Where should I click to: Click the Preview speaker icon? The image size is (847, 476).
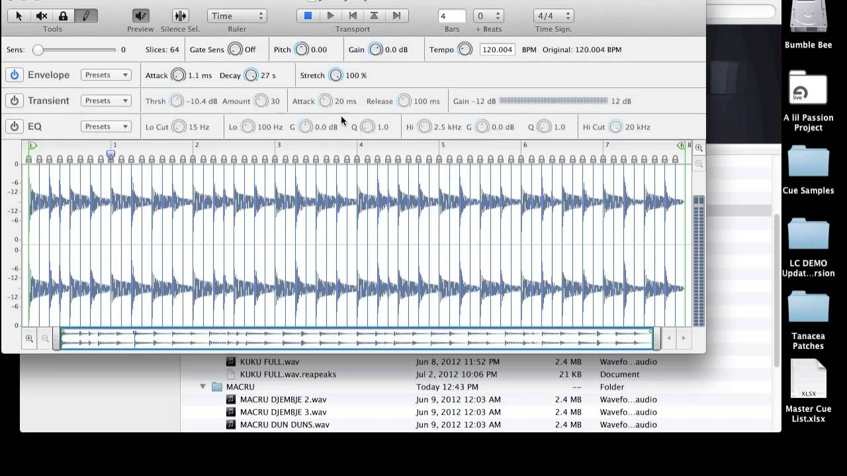[140, 16]
